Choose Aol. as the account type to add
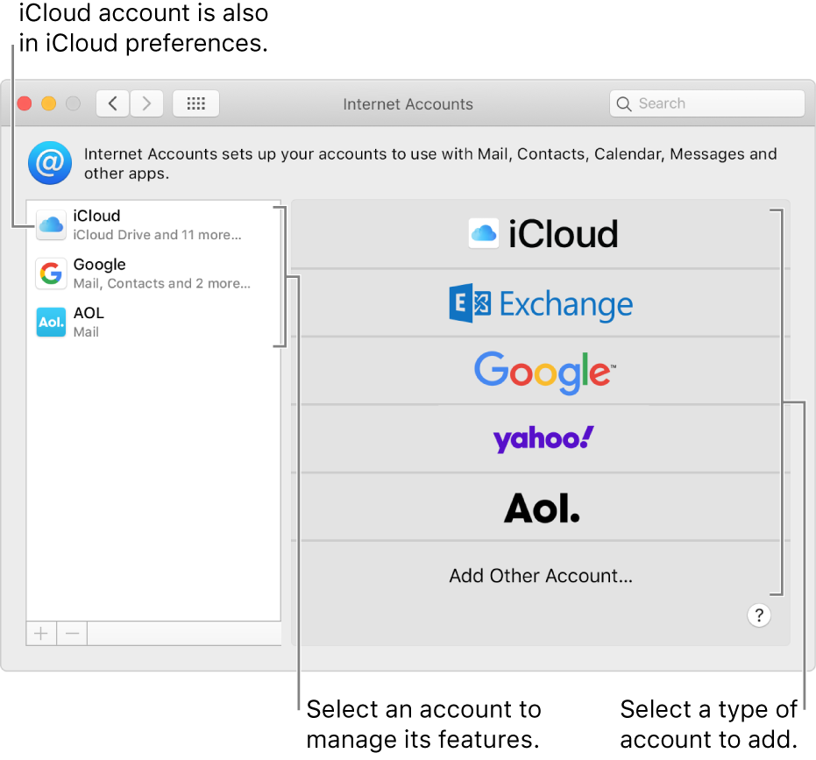Viewport: 816px width, 760px height. click(x=540, y=508)
